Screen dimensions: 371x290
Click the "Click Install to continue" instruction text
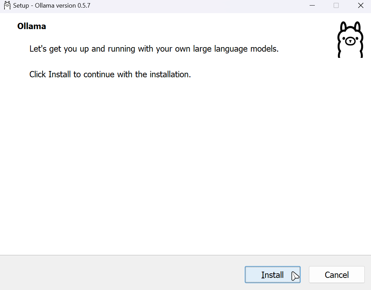pos(110,74)
